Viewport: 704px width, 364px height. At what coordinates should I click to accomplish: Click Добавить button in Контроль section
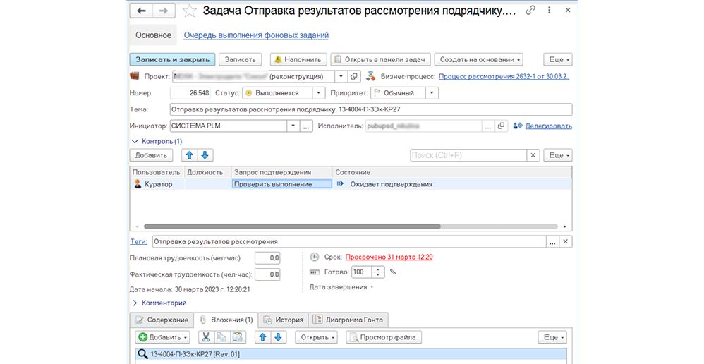click(x=151, y=155)
